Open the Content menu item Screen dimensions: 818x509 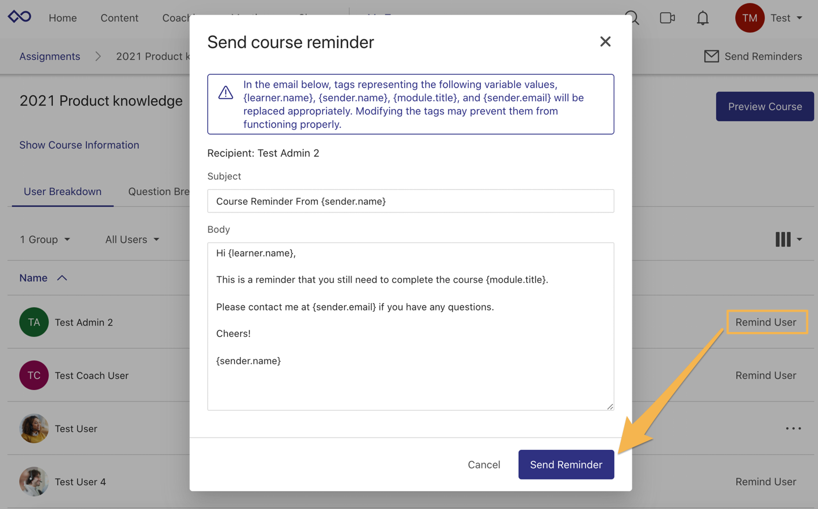coord(119,17)
